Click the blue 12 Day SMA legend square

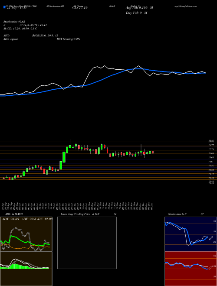(4, 7)
